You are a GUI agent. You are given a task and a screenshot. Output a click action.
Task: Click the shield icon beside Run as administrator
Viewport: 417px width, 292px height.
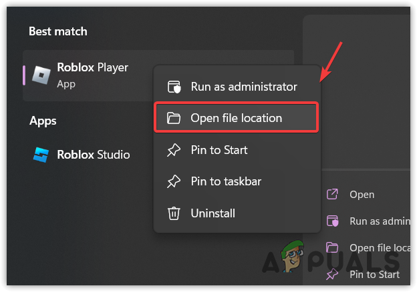[174, 87]
